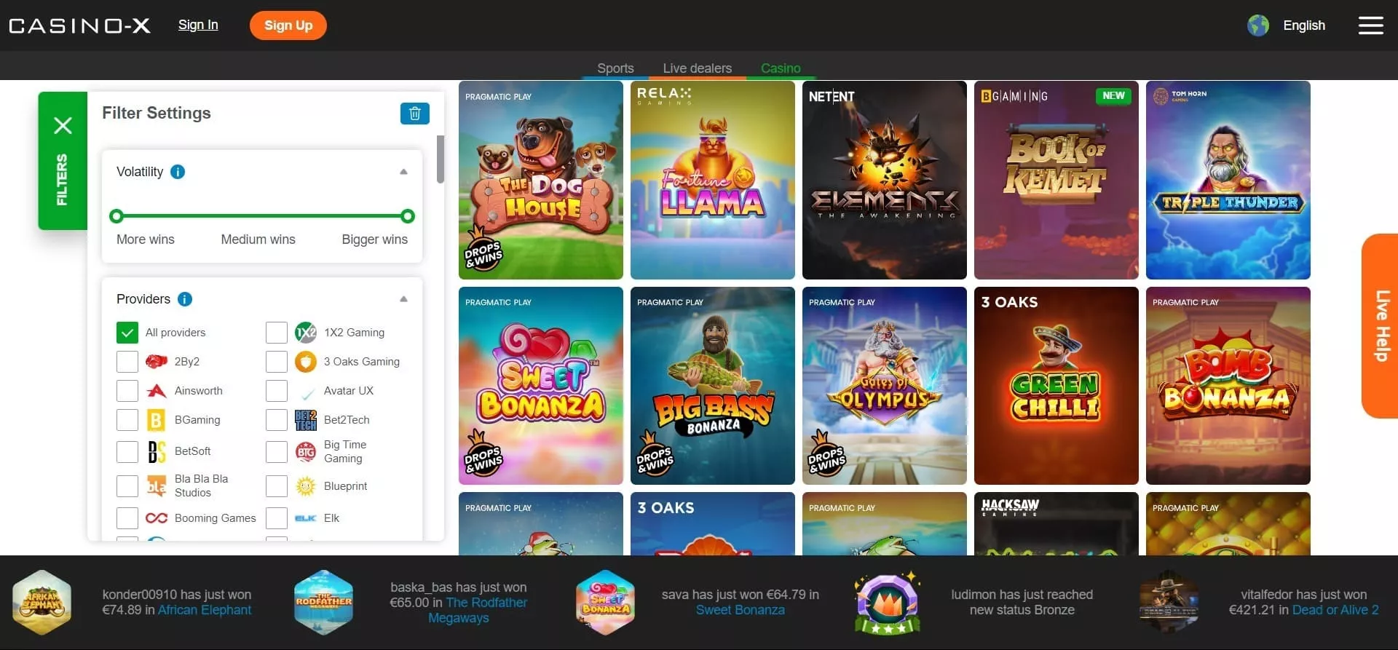Viewport: 1398px width, 650px height.
Task: Open the English language selector
Action: (x=1303, y=25)
